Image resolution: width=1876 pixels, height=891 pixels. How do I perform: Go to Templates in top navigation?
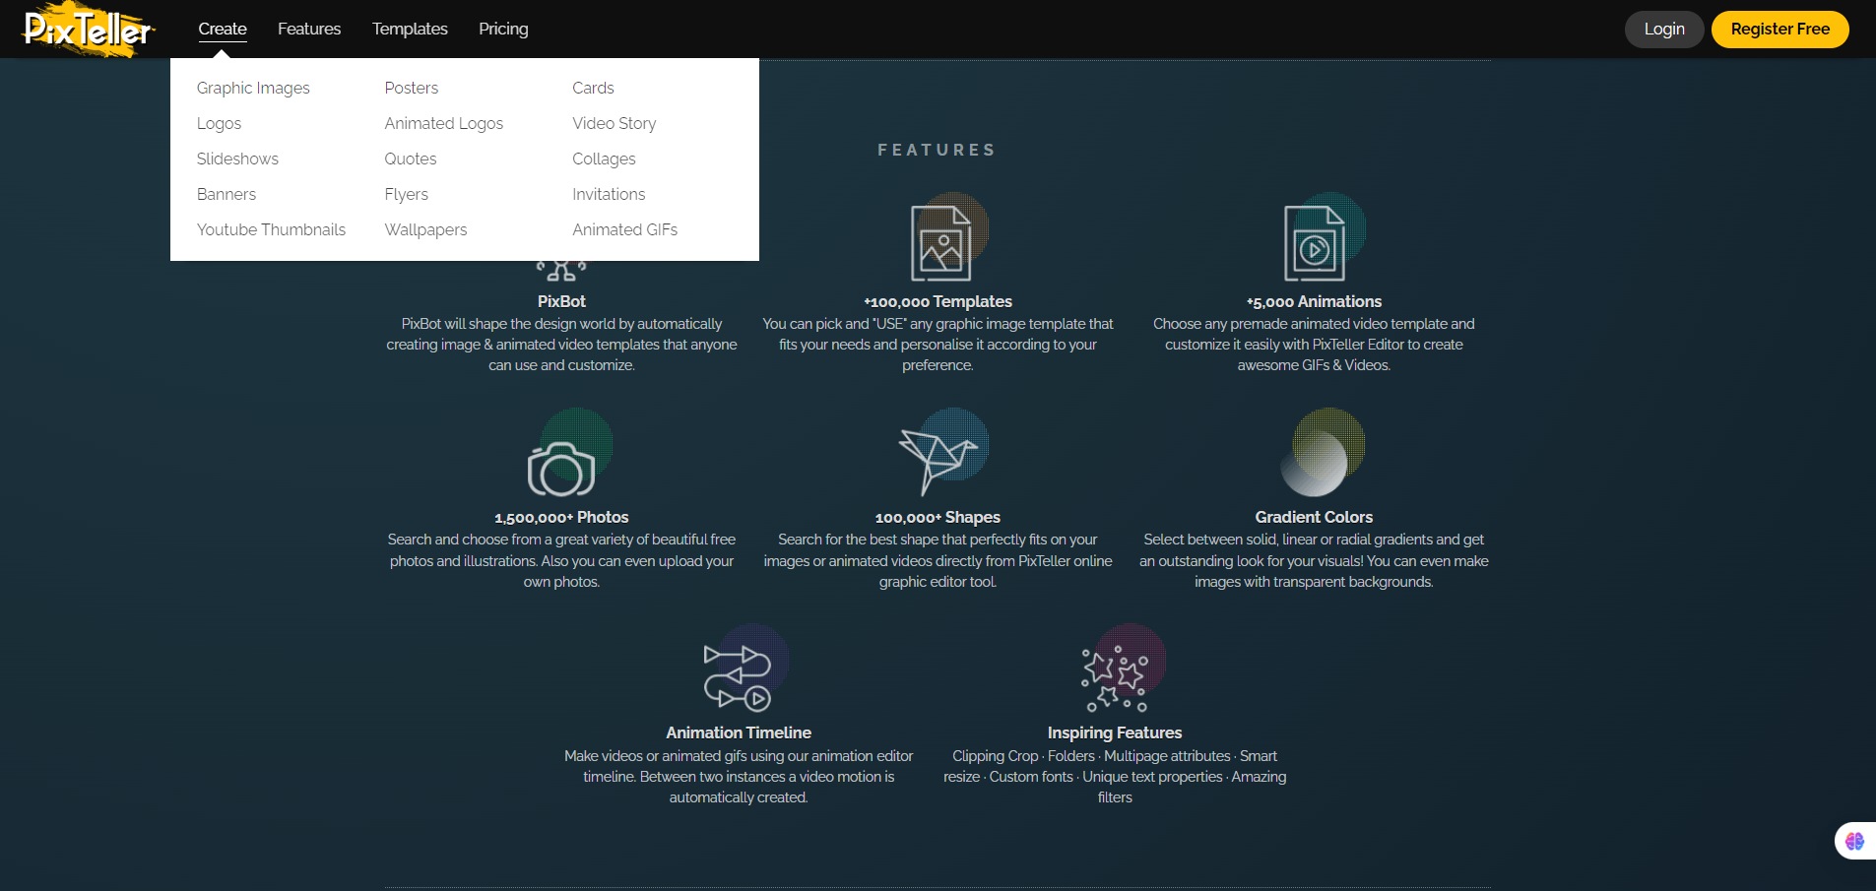pos(410,29)
